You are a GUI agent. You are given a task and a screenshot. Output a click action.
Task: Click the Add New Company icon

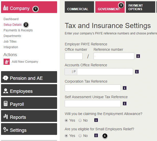7,62
